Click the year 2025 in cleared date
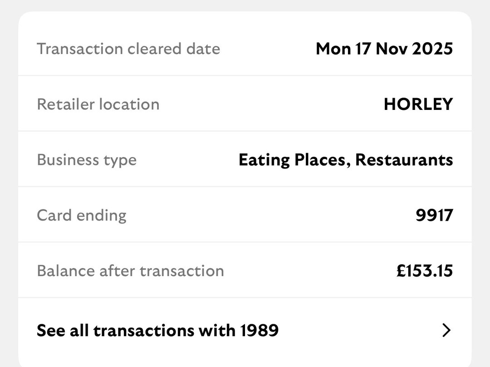This screenshot has width=490, height=367. tap(432, 49)
